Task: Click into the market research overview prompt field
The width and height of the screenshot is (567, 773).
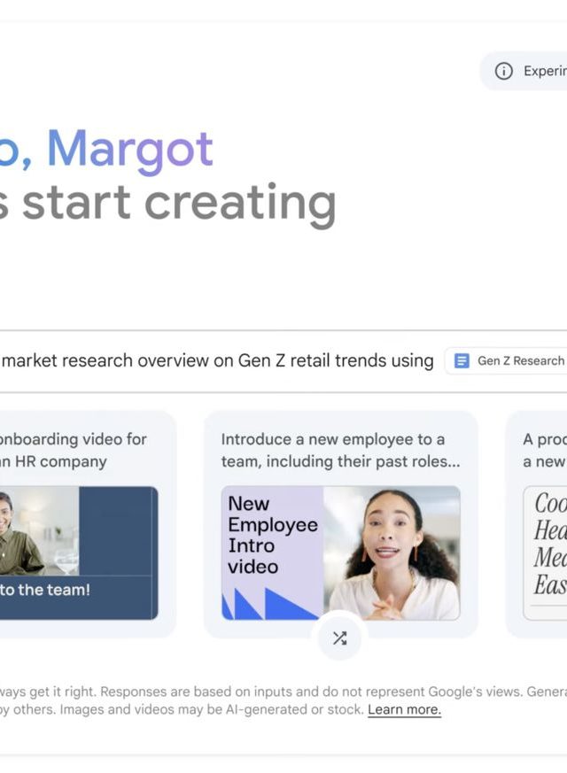Action: tap(217, 360)
